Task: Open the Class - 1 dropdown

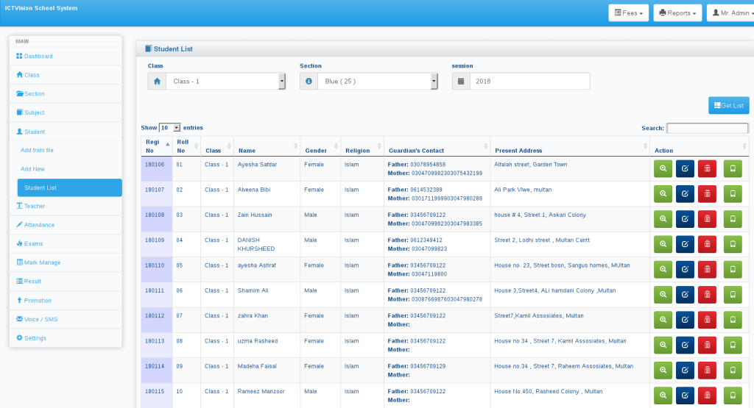Action: pos(225,81)
